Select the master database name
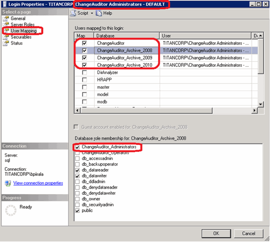This screenshot has width=270, height=242. [x=103, y=87]
